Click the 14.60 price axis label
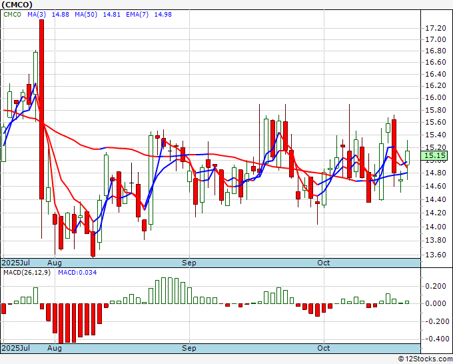 point(436,186)
